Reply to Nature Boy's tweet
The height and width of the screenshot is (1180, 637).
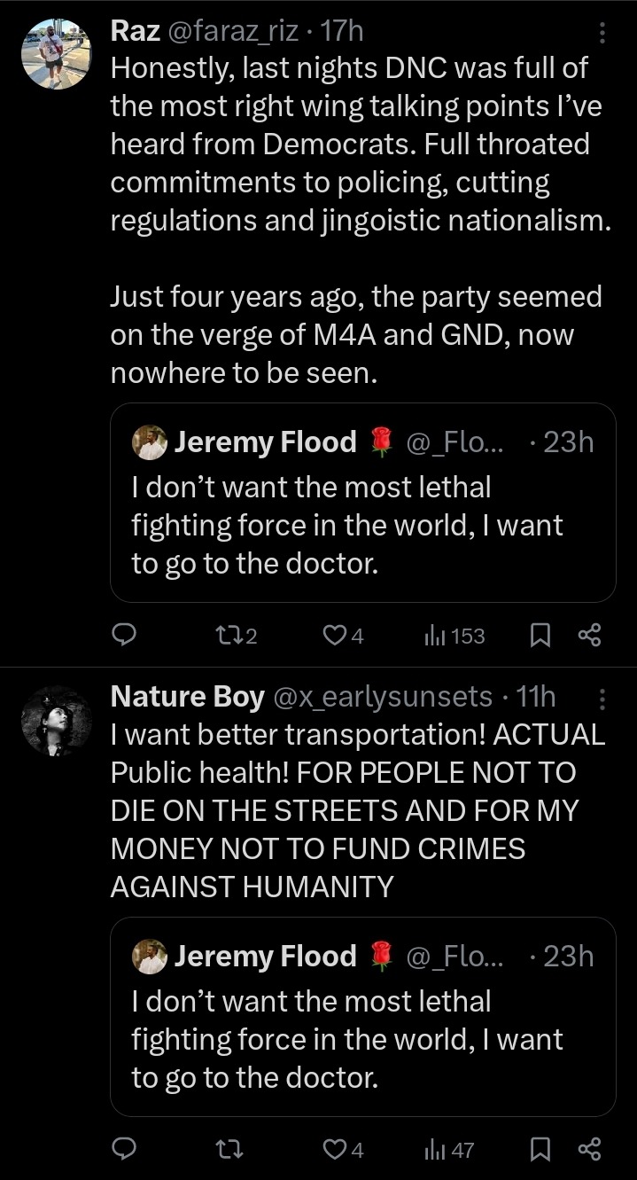[125, 1150]
